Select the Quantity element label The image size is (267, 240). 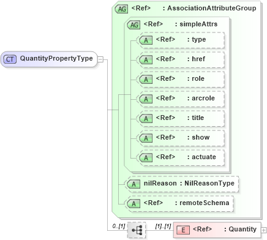(243, 229)
